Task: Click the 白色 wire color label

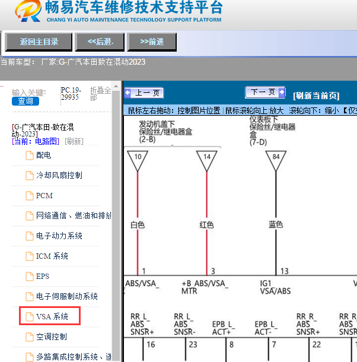Action: point(138,225)
